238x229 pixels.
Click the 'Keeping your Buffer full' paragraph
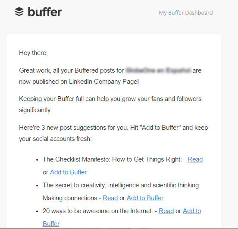[x=110, y=104]
